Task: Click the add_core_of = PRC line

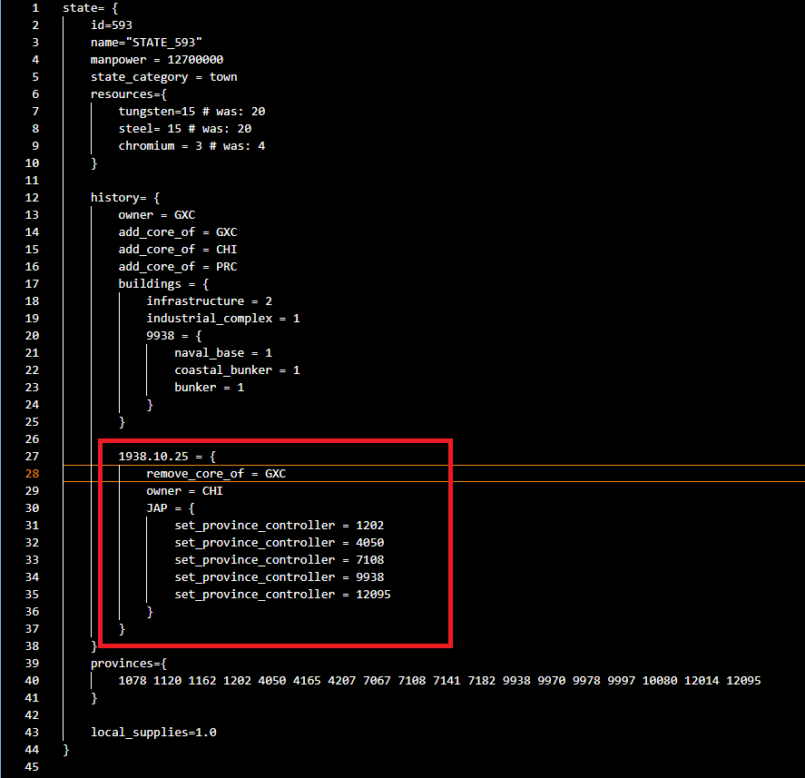Action: click(177, 266)
